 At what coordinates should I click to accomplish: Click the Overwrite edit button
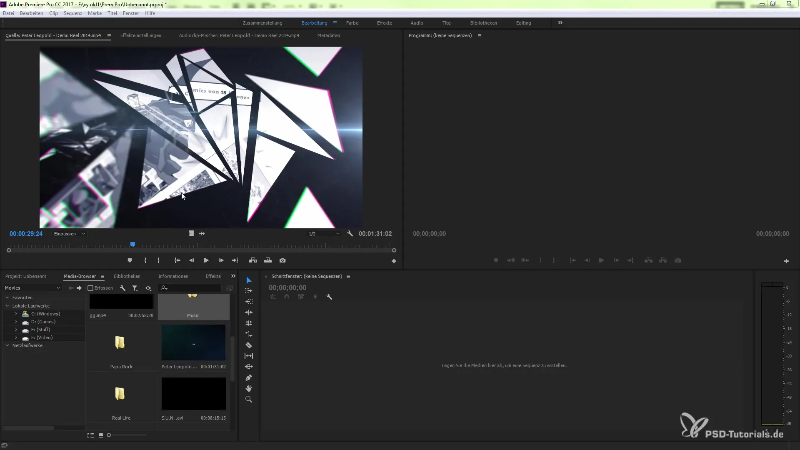[x=268, y=260]
